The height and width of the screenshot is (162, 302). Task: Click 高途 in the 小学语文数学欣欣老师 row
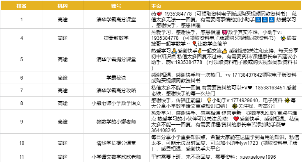click(x=62, y=157)
